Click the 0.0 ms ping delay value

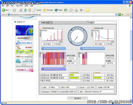click(71, 58)
